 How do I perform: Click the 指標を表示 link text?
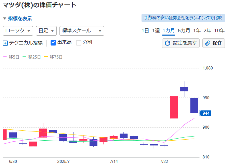click(20, 18)
